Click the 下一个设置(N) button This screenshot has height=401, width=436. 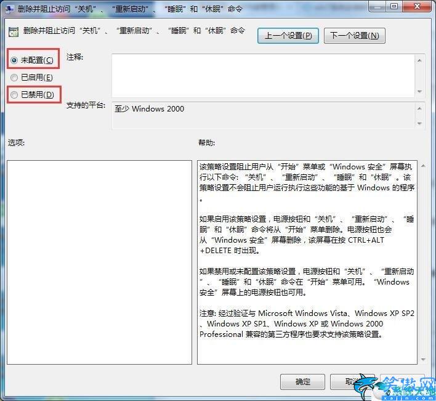click(355, 36)
